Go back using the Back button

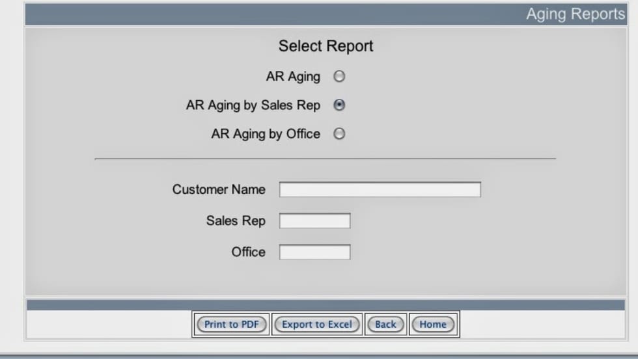[x=385, y=325]
